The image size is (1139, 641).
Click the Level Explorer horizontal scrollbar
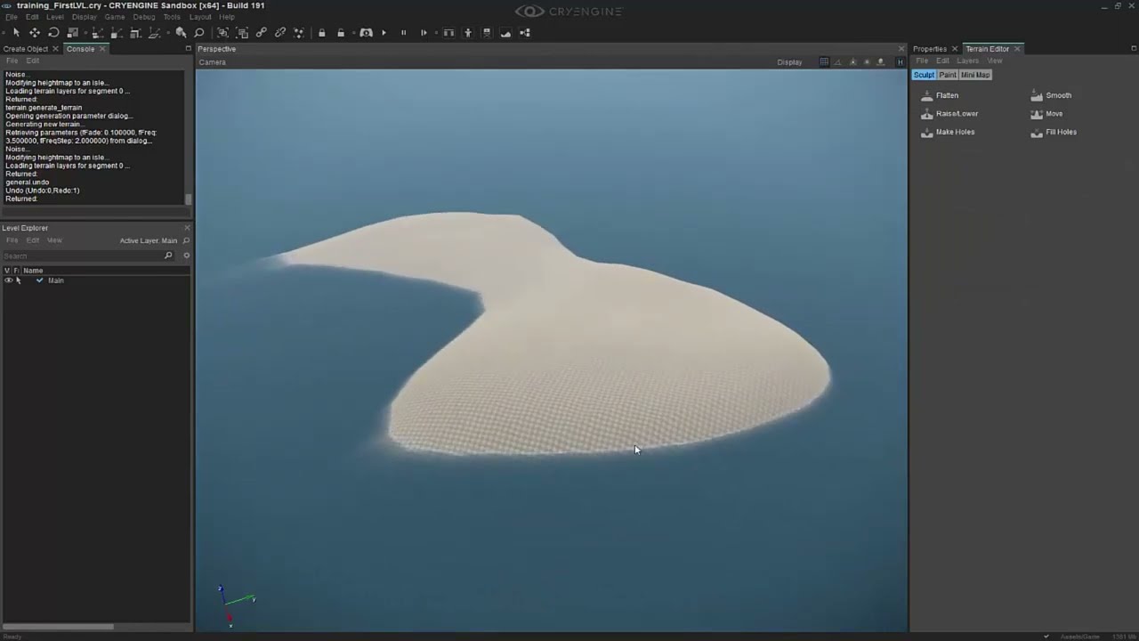pyautogui.click(x=59, y=627)
